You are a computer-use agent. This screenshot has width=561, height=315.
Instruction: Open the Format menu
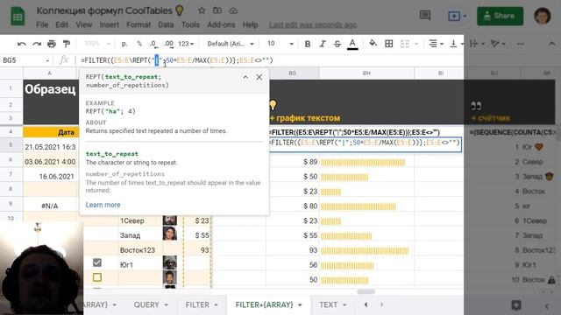coord(138,25)
